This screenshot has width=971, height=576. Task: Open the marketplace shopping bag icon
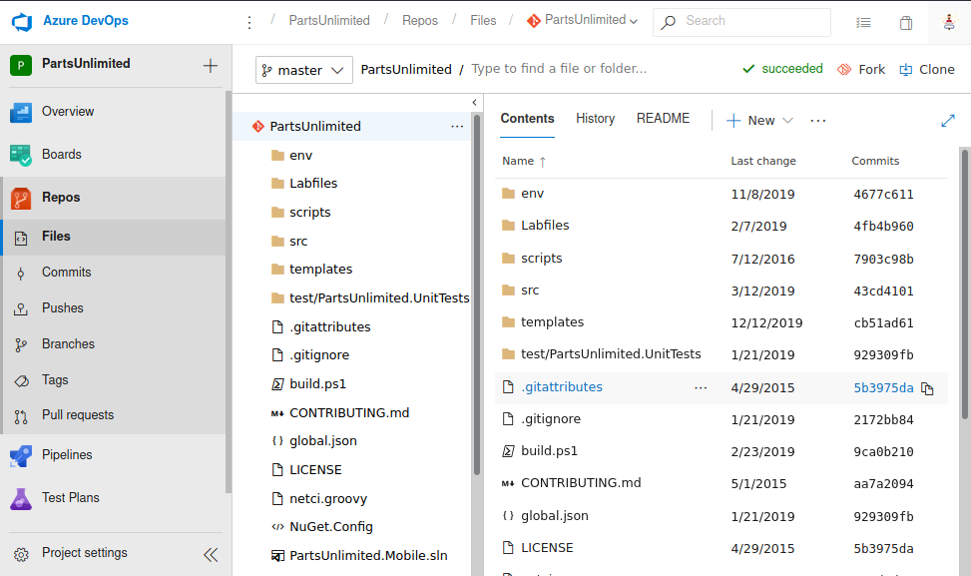[906, 23]
